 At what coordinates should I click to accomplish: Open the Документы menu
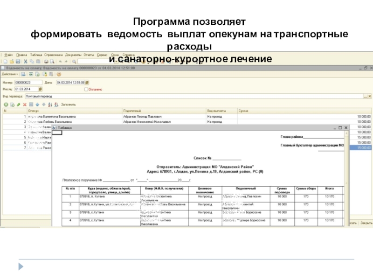[73, 55]
